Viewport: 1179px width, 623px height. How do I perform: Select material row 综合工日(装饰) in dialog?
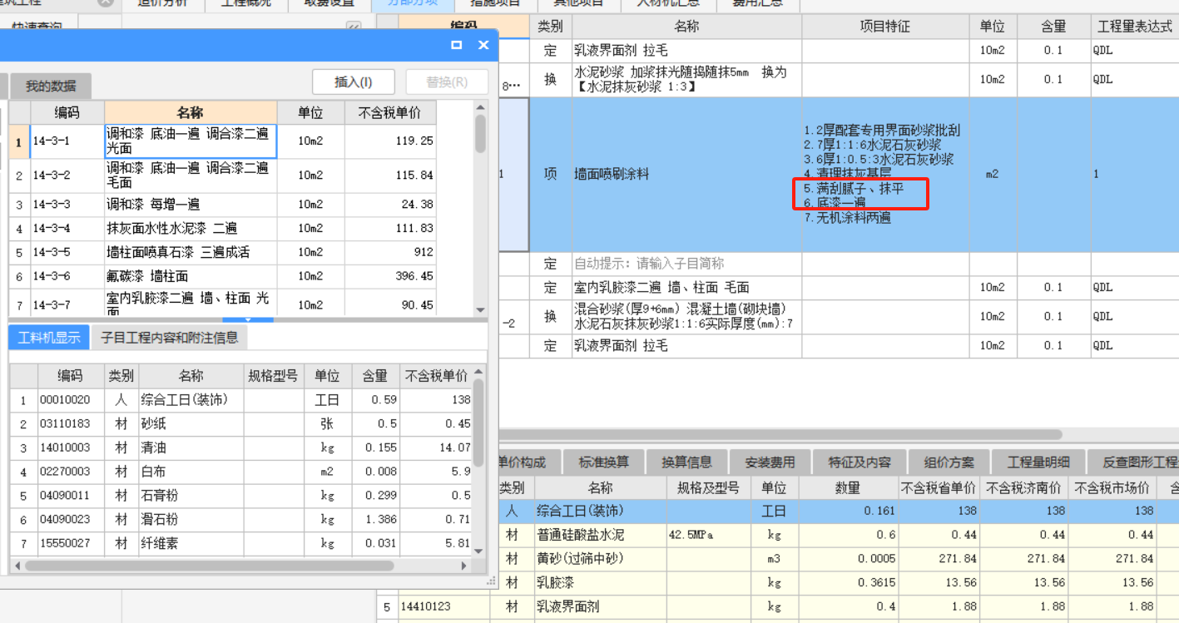[240, 400]
